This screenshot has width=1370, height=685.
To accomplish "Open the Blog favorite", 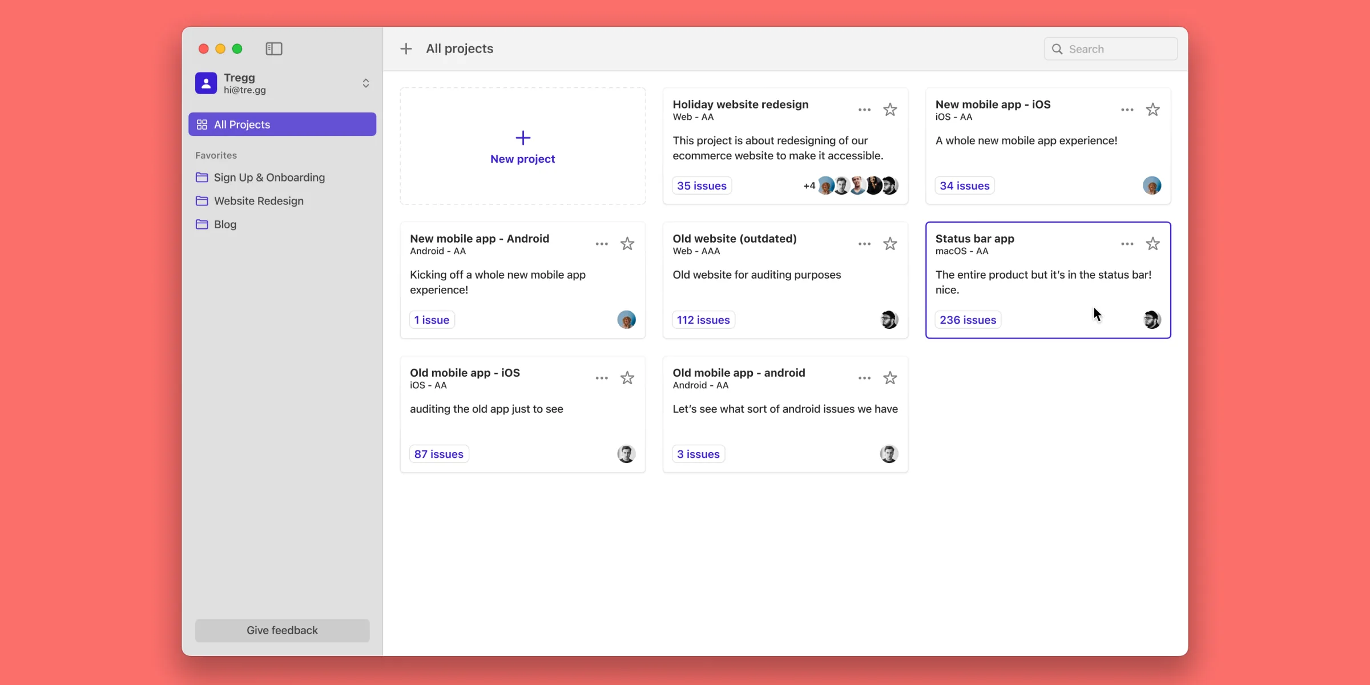I will pyautogui.click(x=282, y=224).
